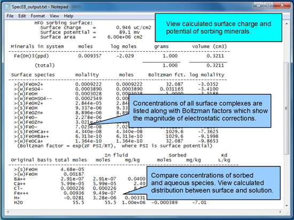Click the >(s)FeOH2+ species row
Screen dimensions: 294x220
pyautogui.click(x=71, y=103)
